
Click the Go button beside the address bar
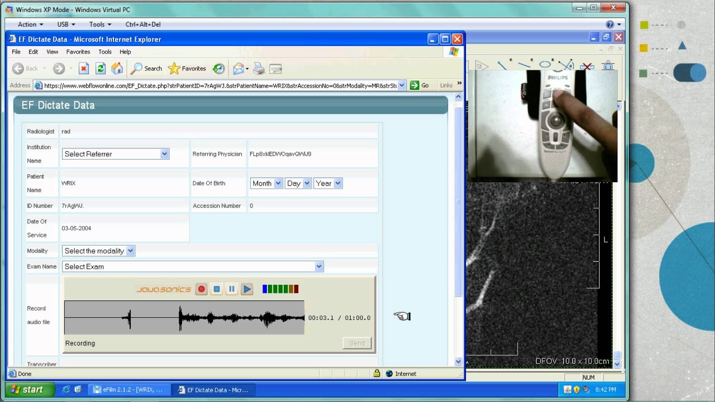coord(420,85)
